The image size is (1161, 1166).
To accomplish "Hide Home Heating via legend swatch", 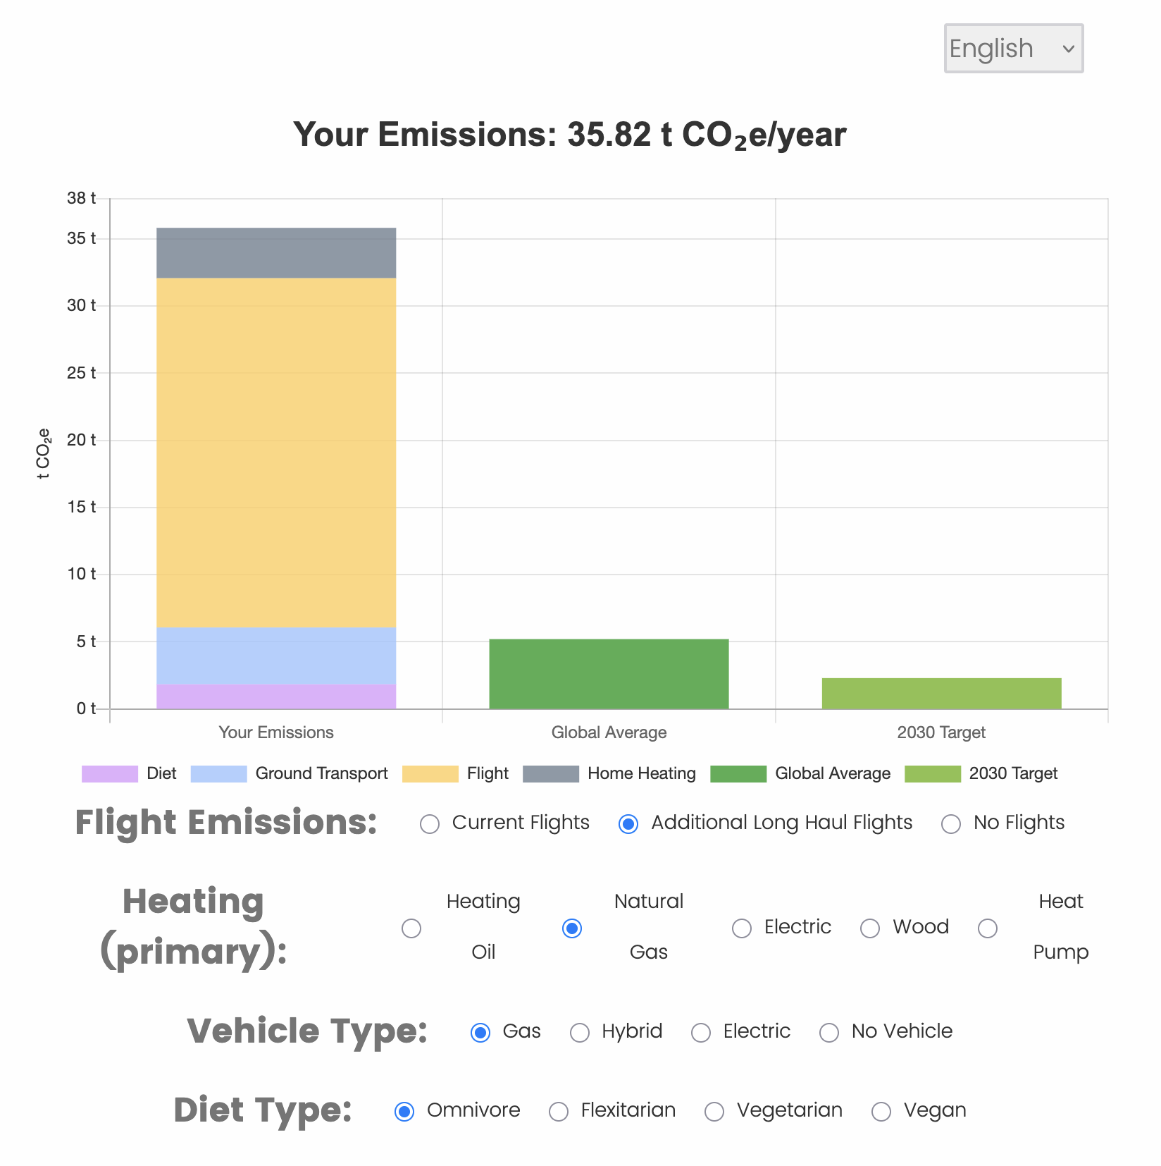I will (x=551, y=773).
